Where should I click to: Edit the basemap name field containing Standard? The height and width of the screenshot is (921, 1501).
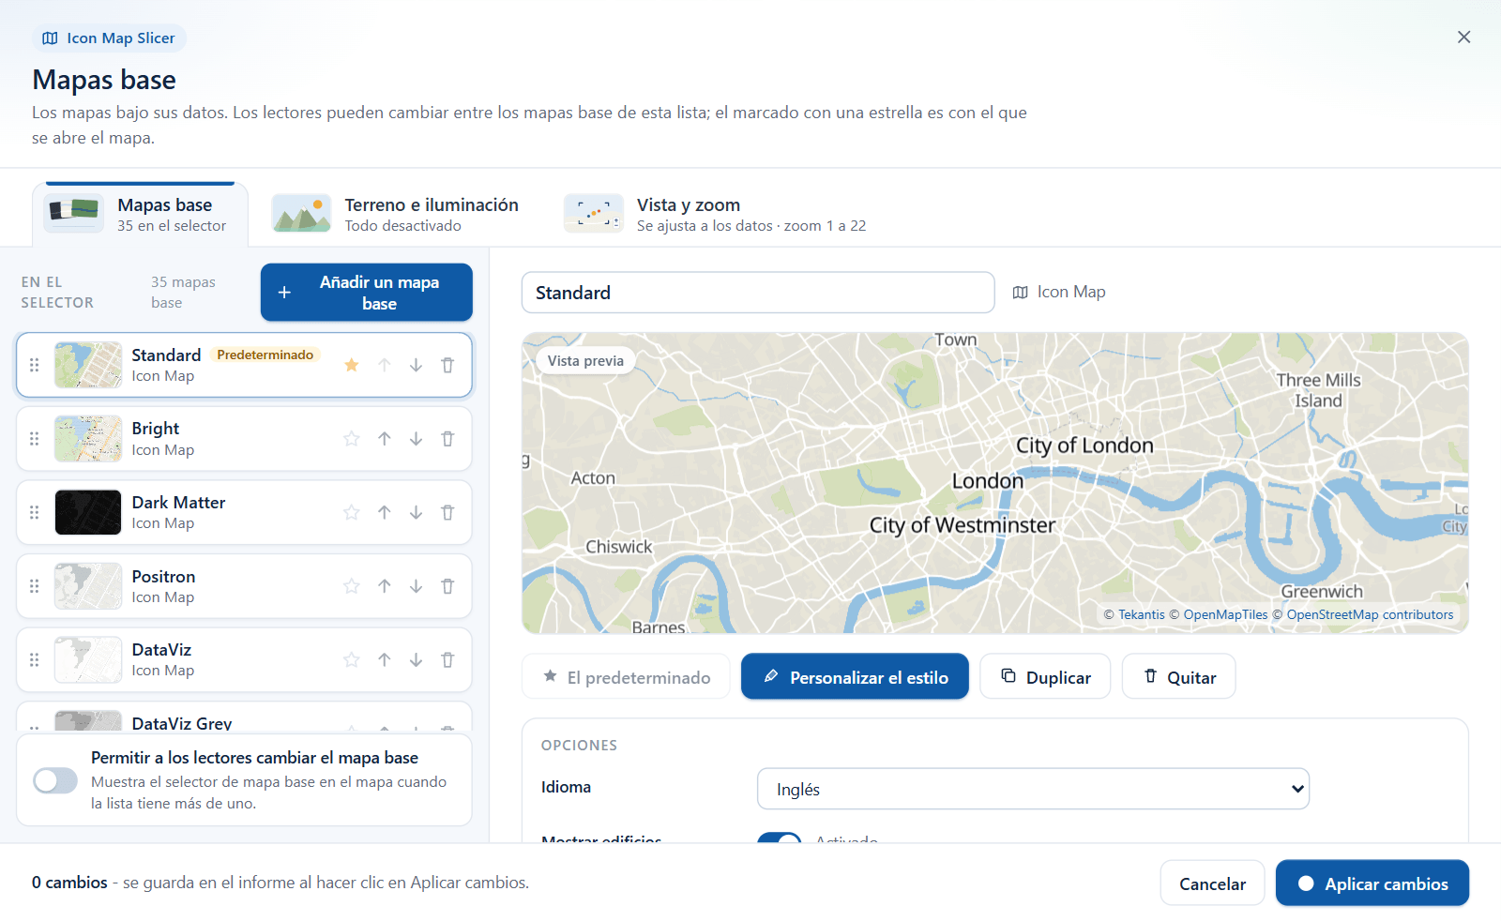(758, 293)
